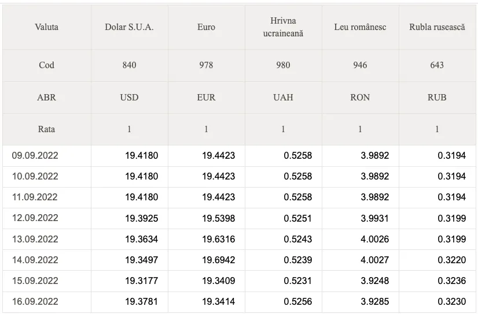
Task: Click the RUB rate 0.3236 value
Action: point(452,281)
